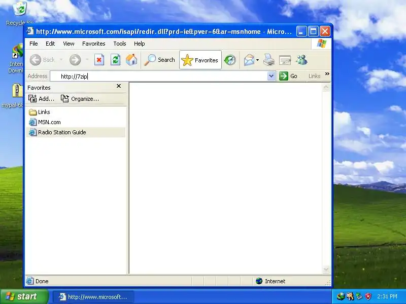Click Add... in the Favorites panel
The height and width of the screenshot is (304, 406).
pyautogui.click(x=42, y=99)
